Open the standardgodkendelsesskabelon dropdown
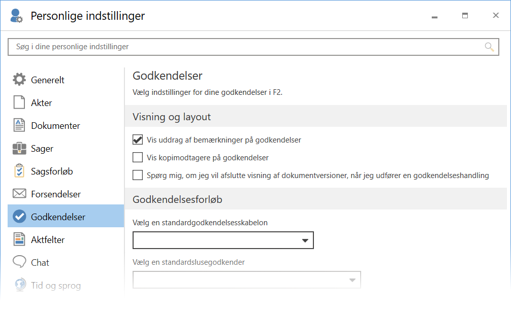 click(223, 240)
